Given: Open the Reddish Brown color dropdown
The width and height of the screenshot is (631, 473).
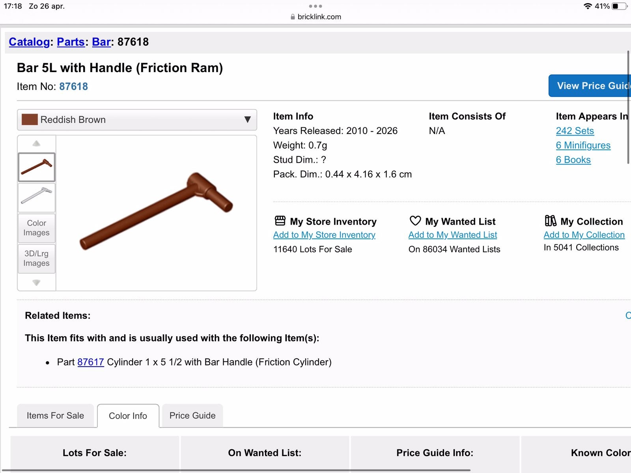Looking at the screenshot, I should 137,120.
